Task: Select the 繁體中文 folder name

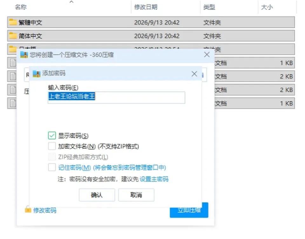Action: 30,22
